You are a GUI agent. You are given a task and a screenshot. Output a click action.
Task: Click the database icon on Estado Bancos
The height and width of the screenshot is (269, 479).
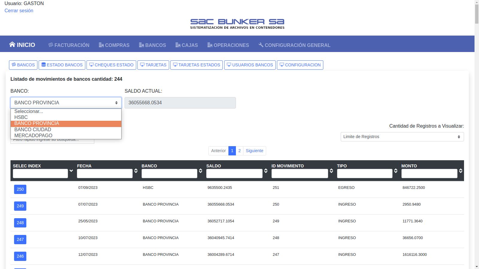pyautogui.click(x=43, y=65)
